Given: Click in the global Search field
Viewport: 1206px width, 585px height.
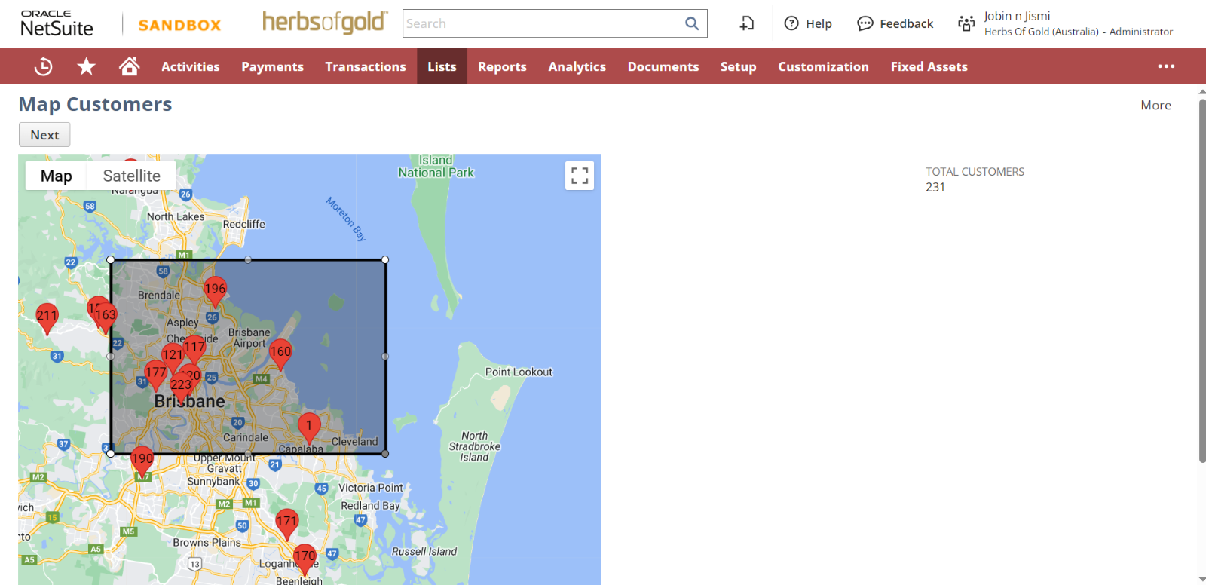Looking at the screenshot, I should click(543, 23).
